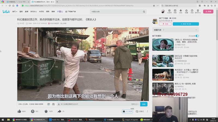
Task: Open the 漫画 navigation item
Action: pyautogui.click(x=48, y=12)
